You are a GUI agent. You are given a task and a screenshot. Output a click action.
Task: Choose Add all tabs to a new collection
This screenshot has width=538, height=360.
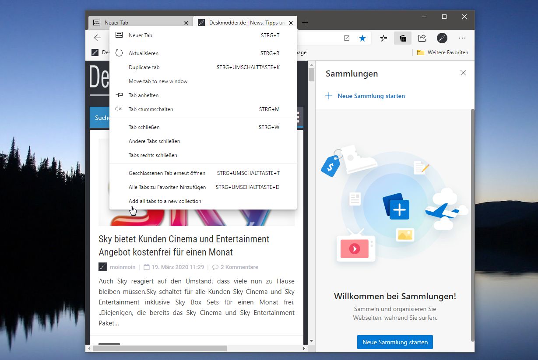(203, 201)
